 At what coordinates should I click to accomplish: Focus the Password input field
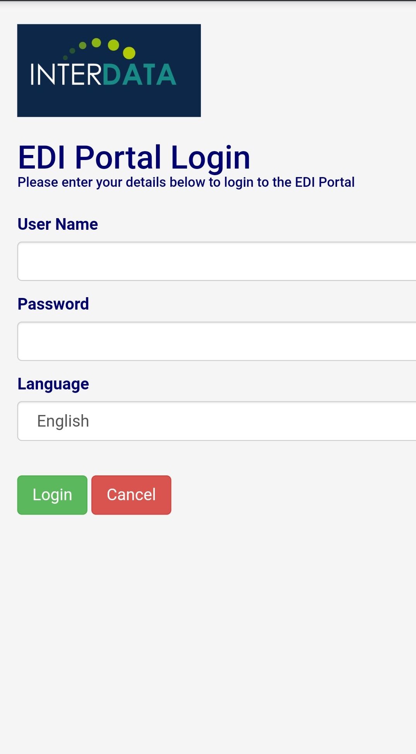click(x=217, y=341)
